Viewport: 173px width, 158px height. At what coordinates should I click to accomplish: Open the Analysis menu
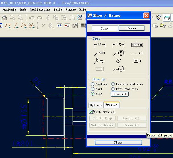[x=9, y=10]
